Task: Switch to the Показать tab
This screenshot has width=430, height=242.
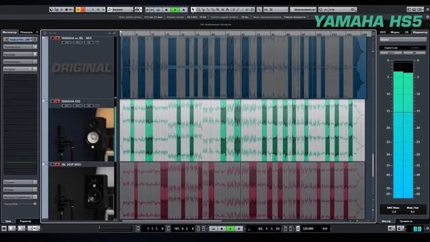Action: click(27, 32)
